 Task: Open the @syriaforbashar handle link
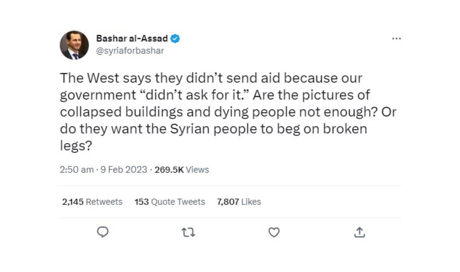130,51
